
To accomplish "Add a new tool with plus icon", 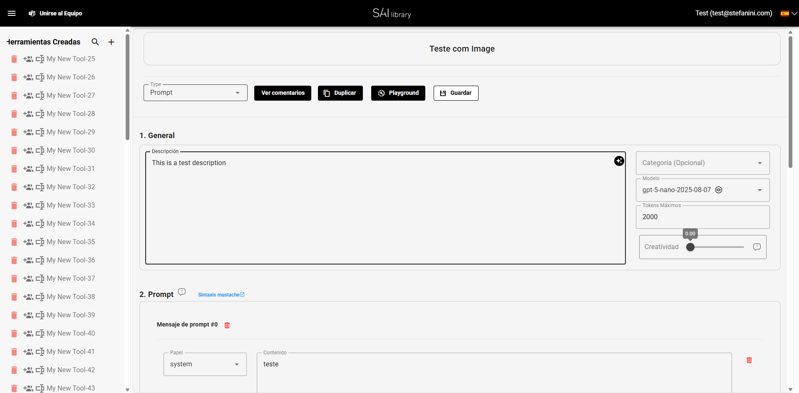I will click(111, 42).
